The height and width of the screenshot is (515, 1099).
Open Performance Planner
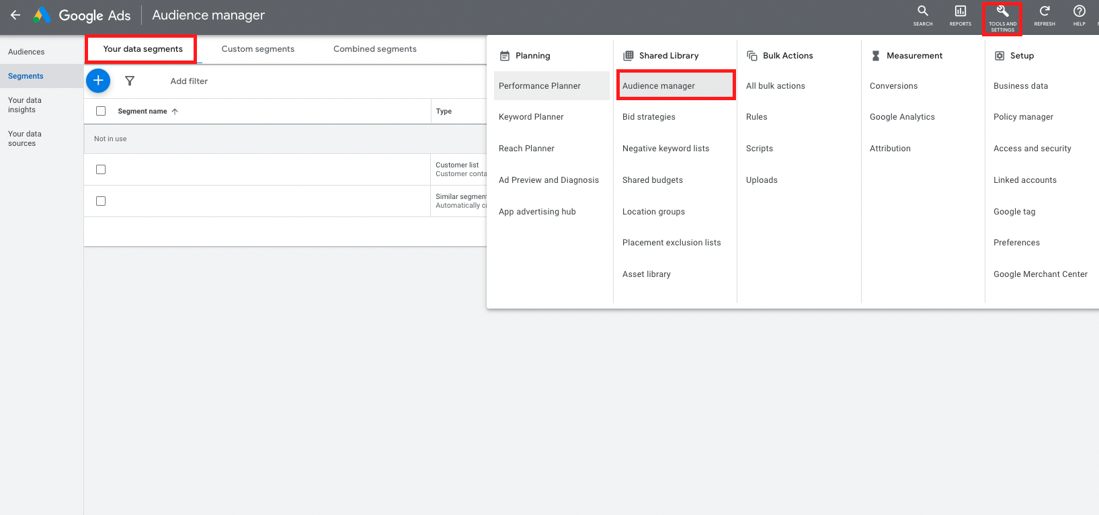552,86
